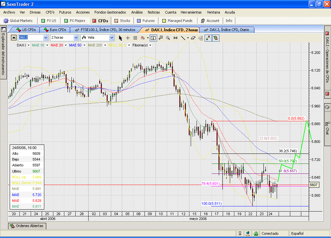
Task: Click the Español language status entry
Action: click(297, 233)
